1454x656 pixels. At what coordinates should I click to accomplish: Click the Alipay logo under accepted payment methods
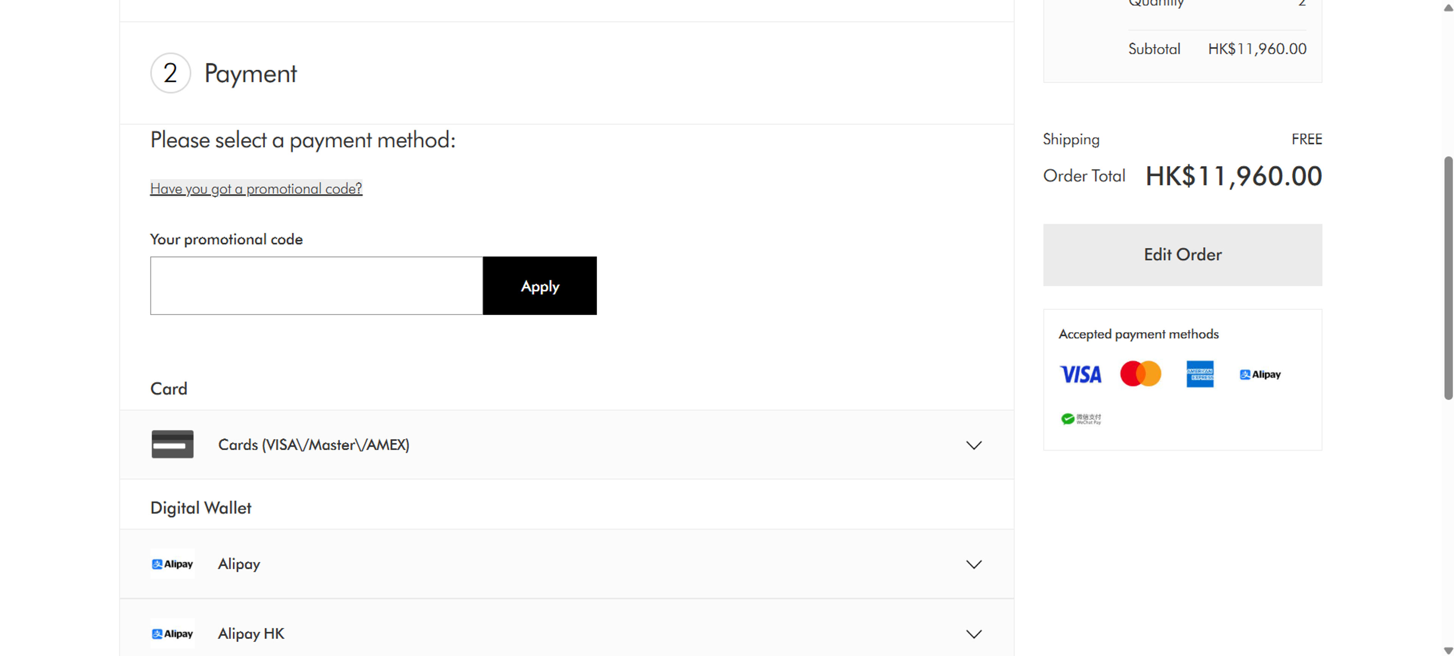pos(1260,374)
